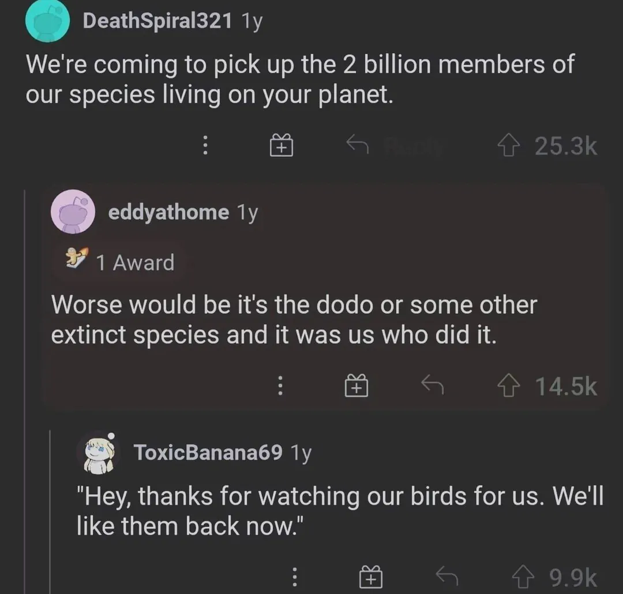This screenshot has width=623, height=594.
Task: Give award to ToxicBanana69's comment
Action: coord(371,577)
